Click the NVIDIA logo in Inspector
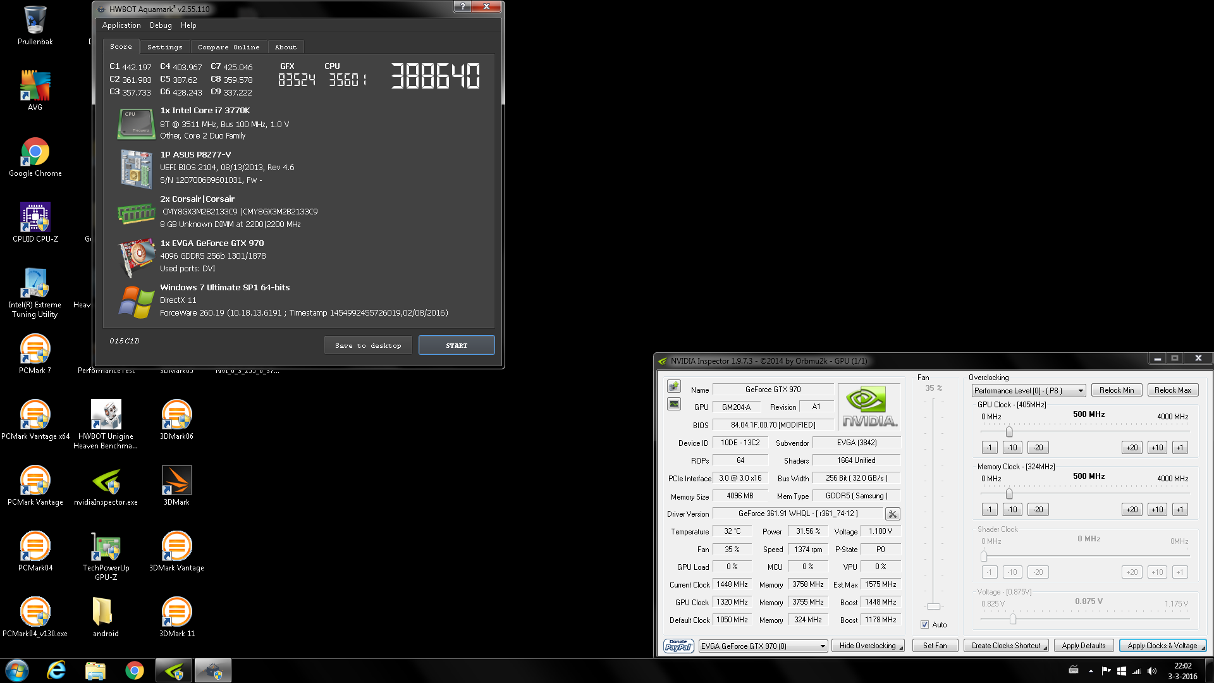This screenshot has width=1214, height=683. [x=869, y=407]
